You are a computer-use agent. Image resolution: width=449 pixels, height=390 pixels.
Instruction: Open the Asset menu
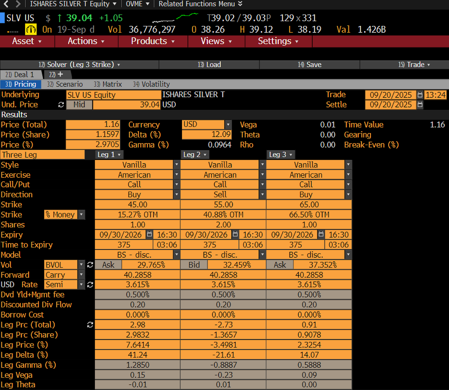27,41
